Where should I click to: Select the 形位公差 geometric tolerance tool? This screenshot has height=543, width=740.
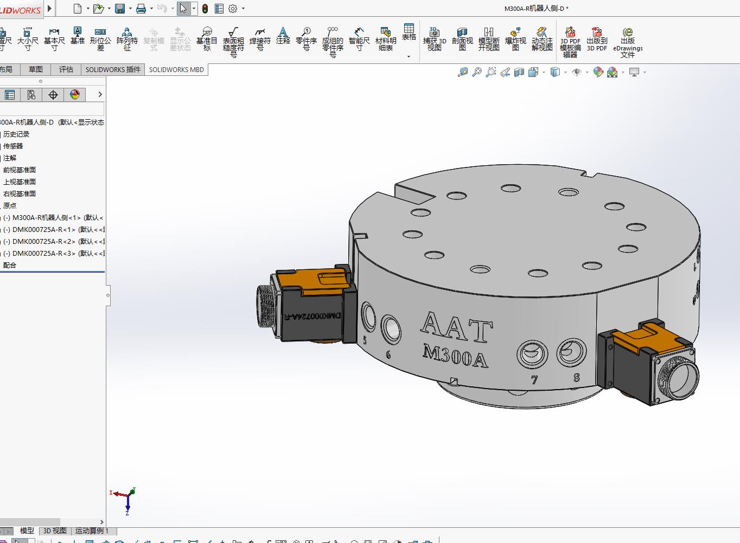pos(100,40)
